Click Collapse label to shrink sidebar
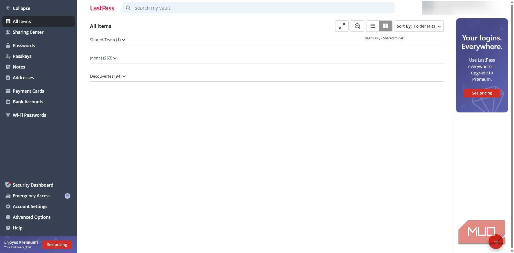 click(x=21, y=8)
